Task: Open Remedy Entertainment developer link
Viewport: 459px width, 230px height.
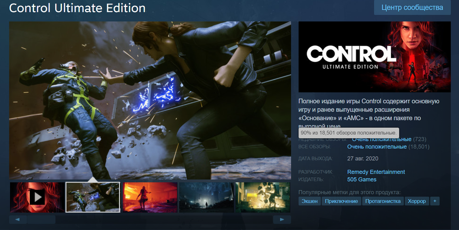Action: click(x=376, y=172)
